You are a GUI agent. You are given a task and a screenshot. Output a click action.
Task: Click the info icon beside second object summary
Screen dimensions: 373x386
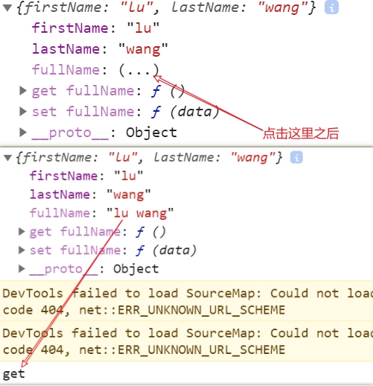click(296, 157)
